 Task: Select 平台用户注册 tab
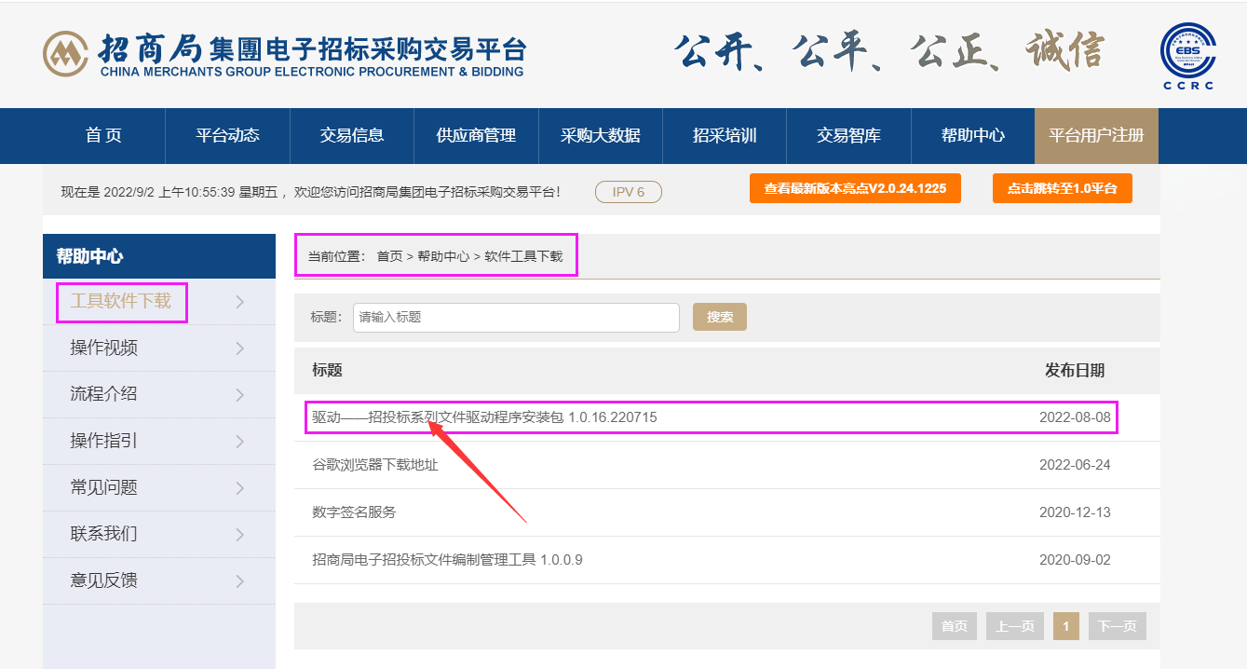(1096, 136)
